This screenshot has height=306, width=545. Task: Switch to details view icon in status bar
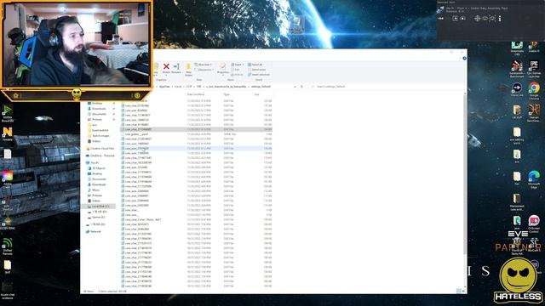458,291
